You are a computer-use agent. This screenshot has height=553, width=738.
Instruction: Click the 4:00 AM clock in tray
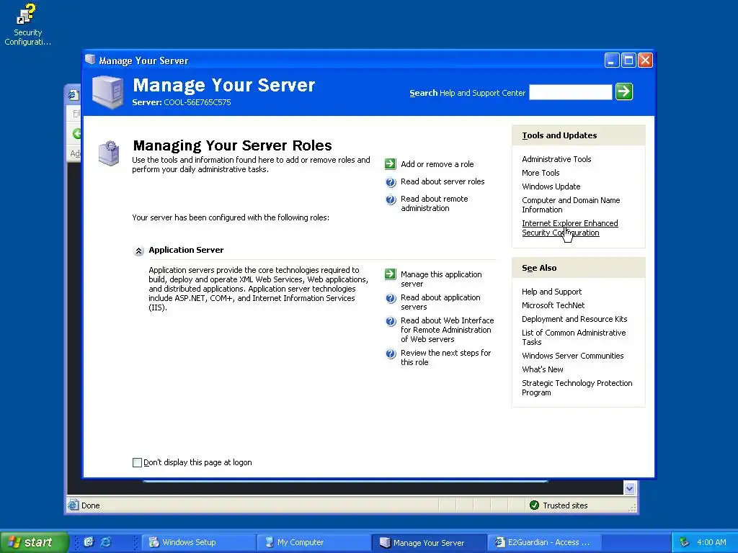coord(711,542)
